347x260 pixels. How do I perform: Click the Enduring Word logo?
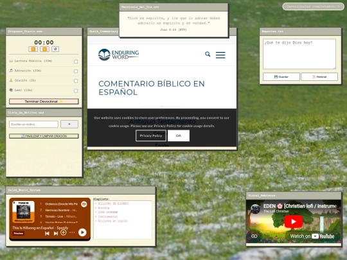[119, 55]
